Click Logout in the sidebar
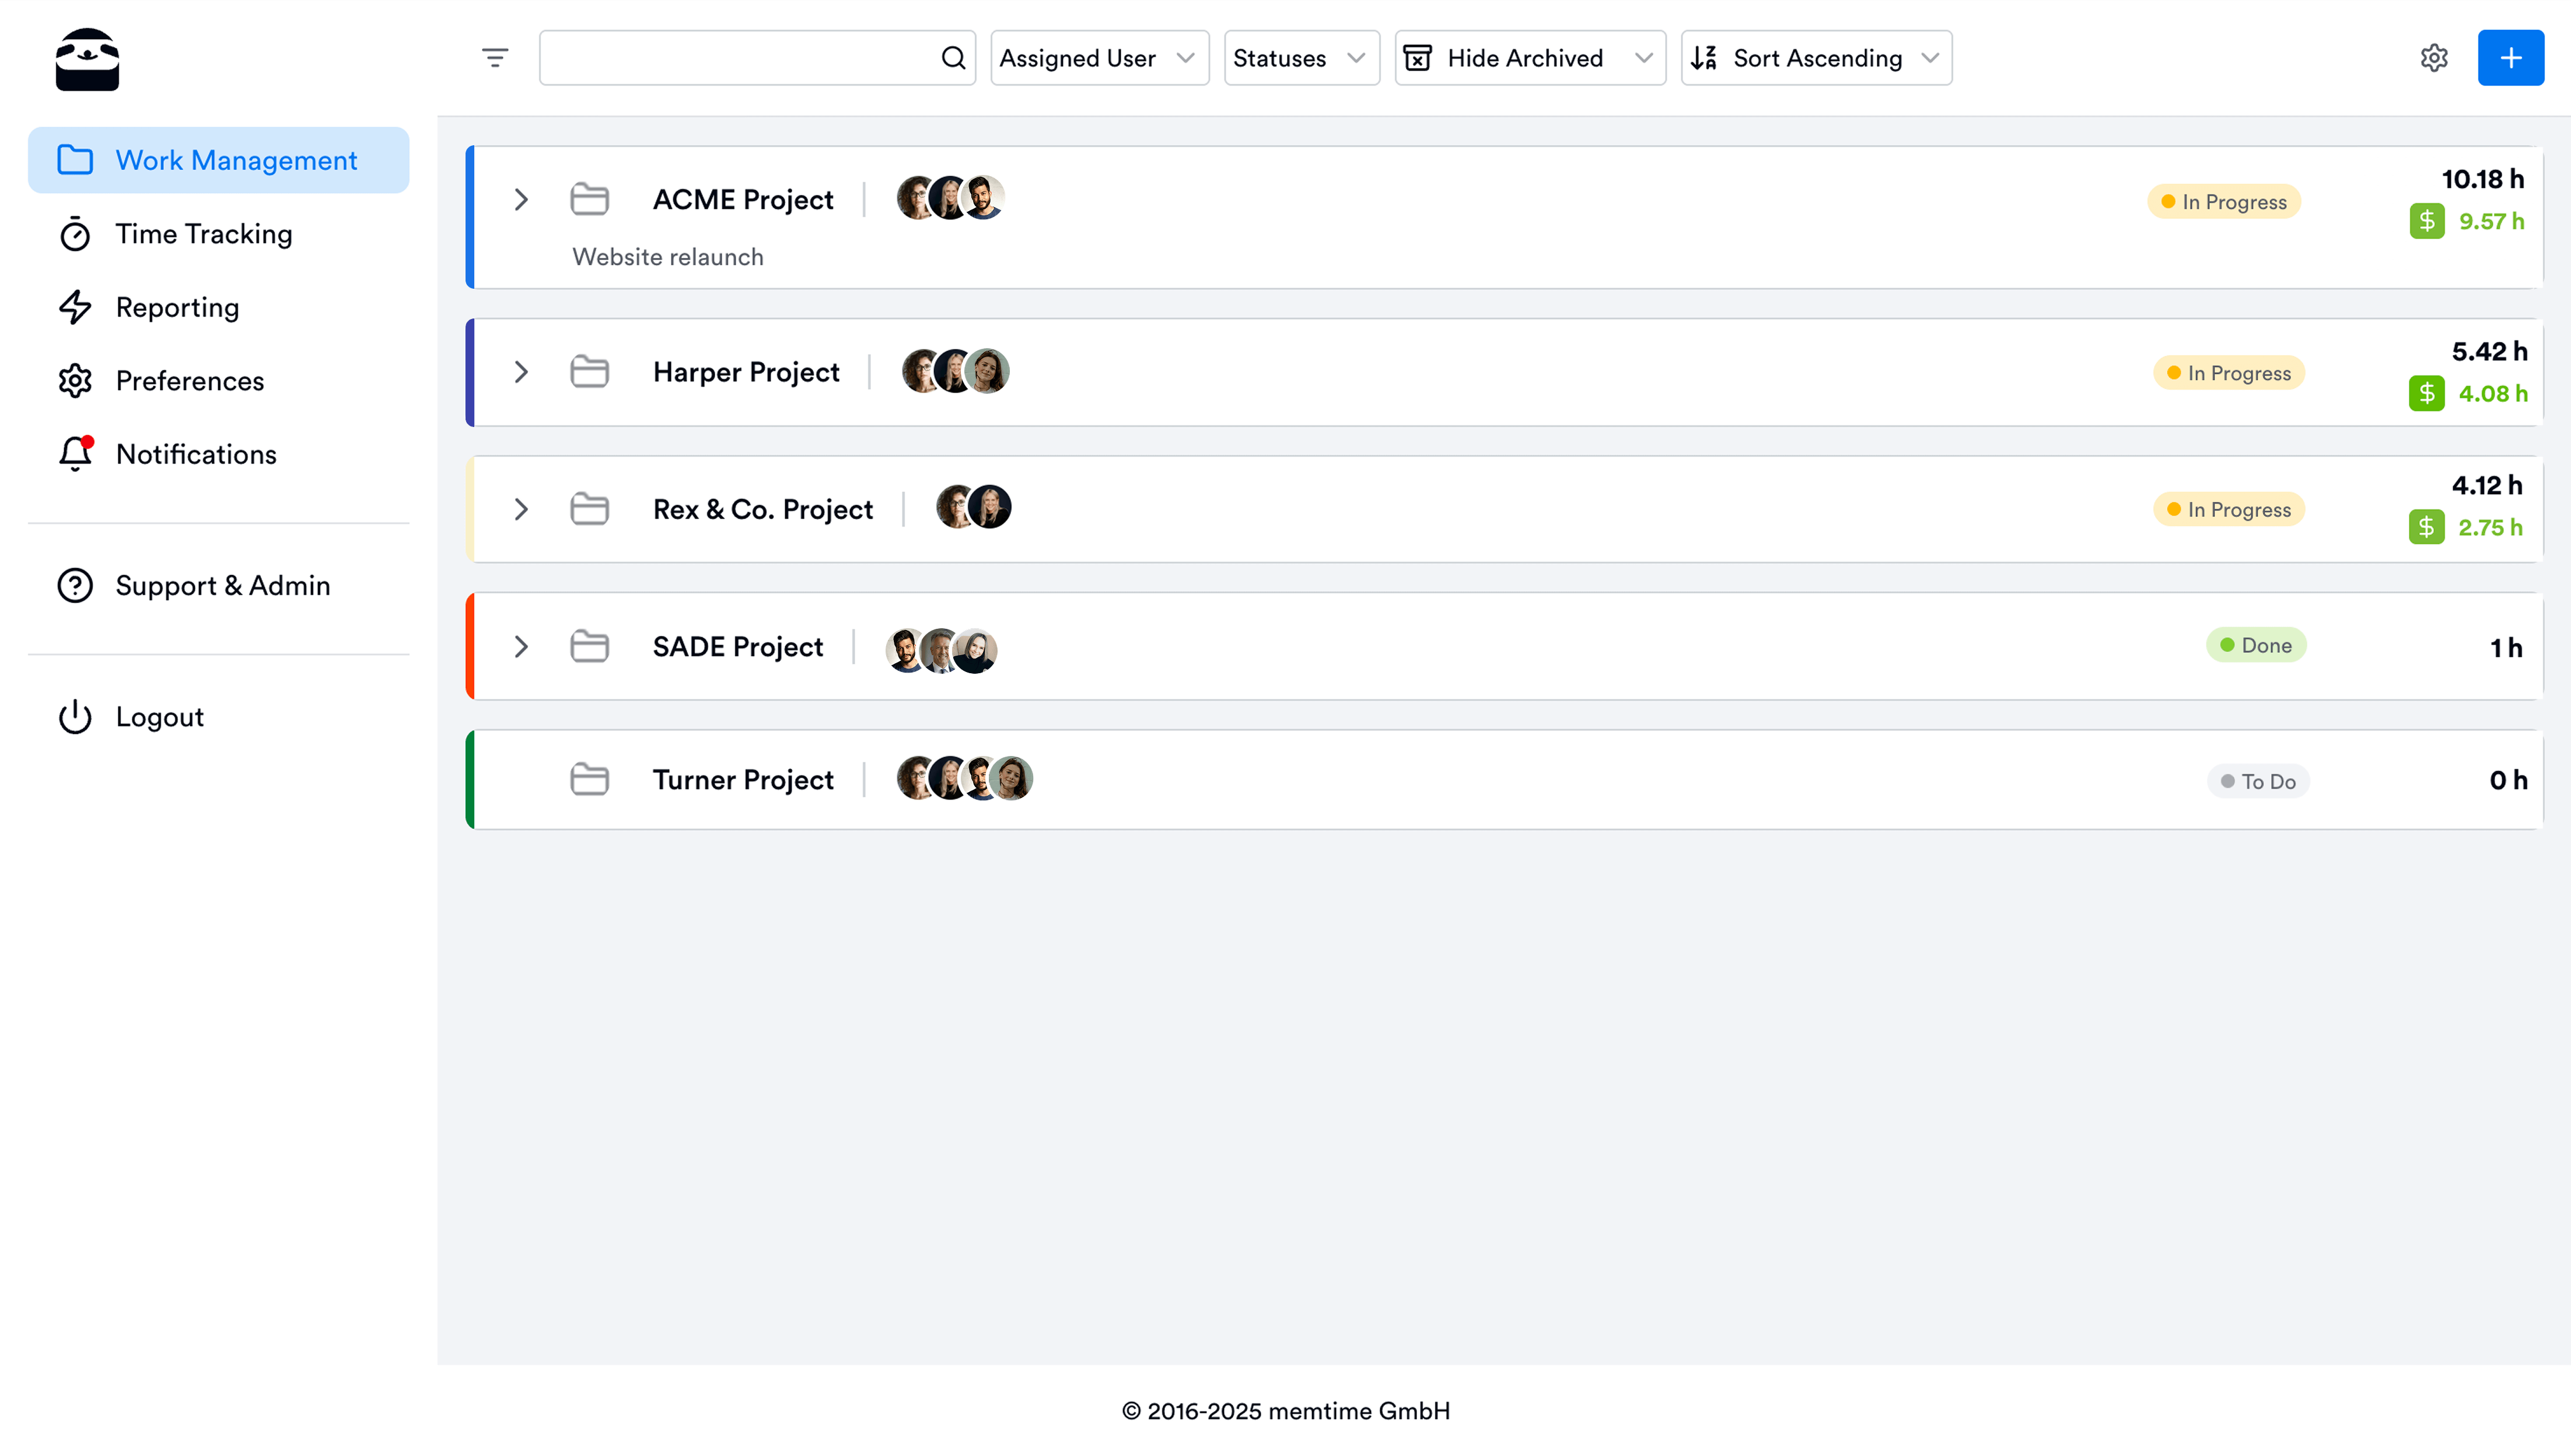 [x=159, y=717]
